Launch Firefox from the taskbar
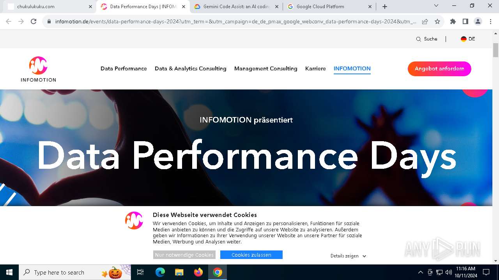 pyautogui.click(x=198, y=272)
